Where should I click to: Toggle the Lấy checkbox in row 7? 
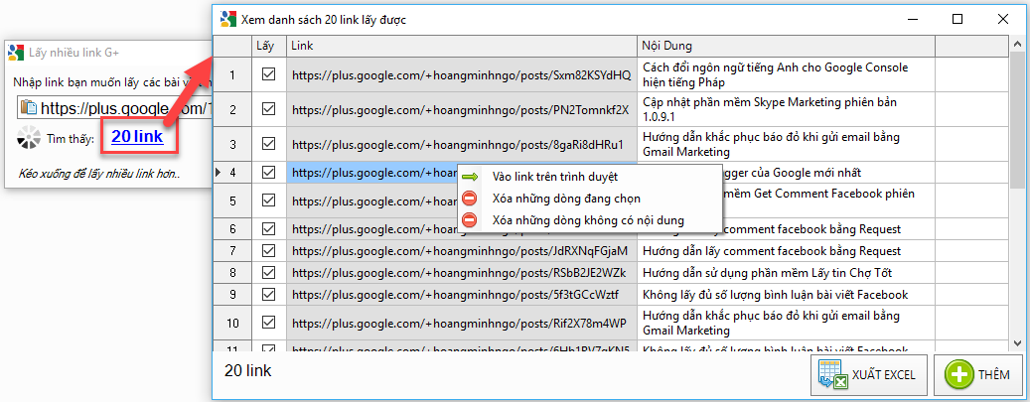tap(268, 250)
